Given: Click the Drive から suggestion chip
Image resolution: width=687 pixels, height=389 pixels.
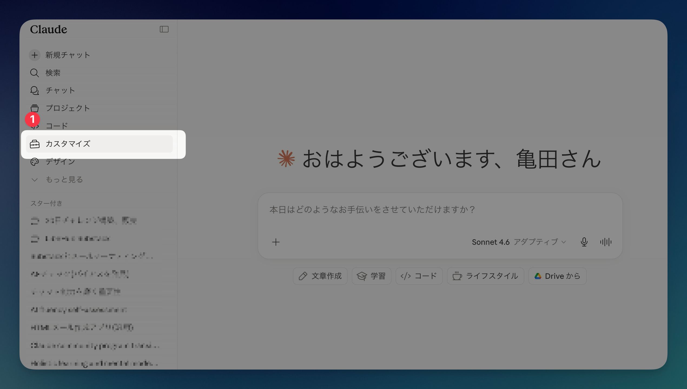Looking at the screenshot, I should pos(557,276).
